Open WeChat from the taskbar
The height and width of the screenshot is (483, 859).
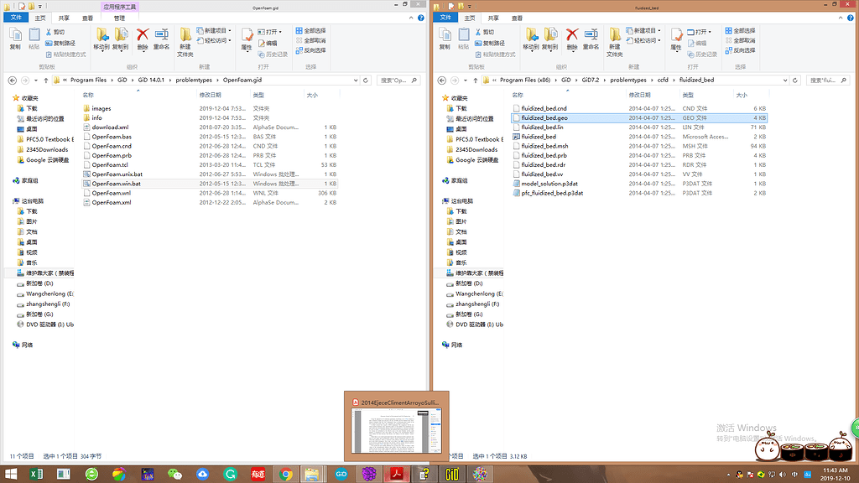click(x=174, y=475)
